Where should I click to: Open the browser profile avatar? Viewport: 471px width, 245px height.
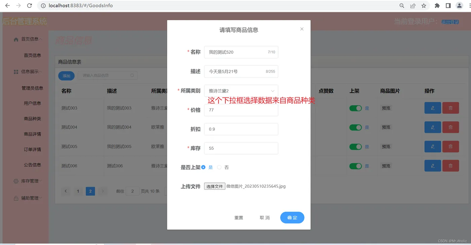459,6
